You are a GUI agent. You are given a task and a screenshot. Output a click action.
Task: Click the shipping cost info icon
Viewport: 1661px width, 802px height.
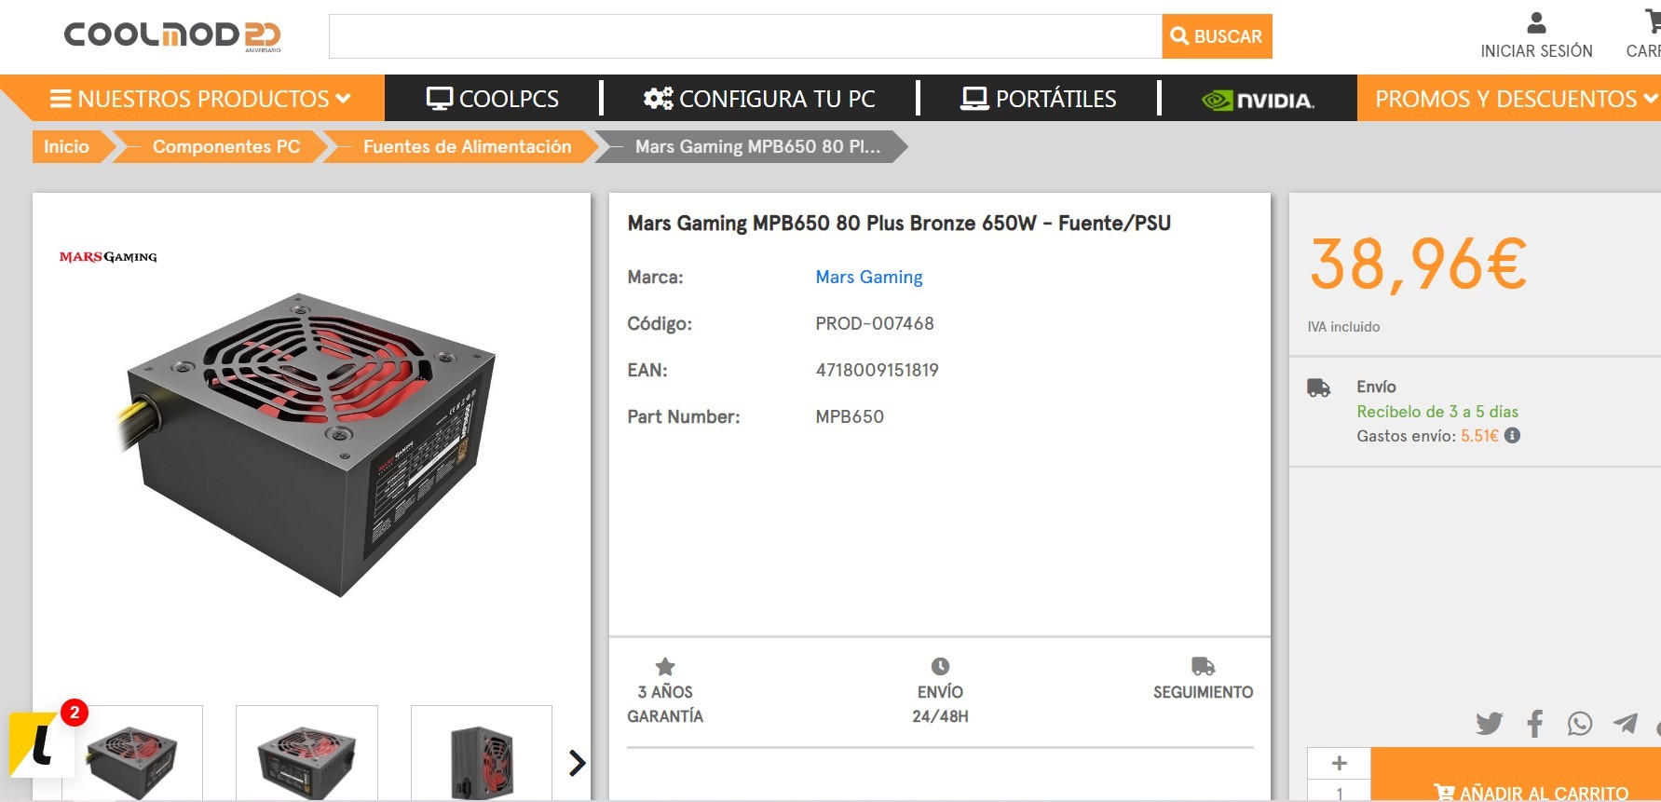coord(1513,435)
